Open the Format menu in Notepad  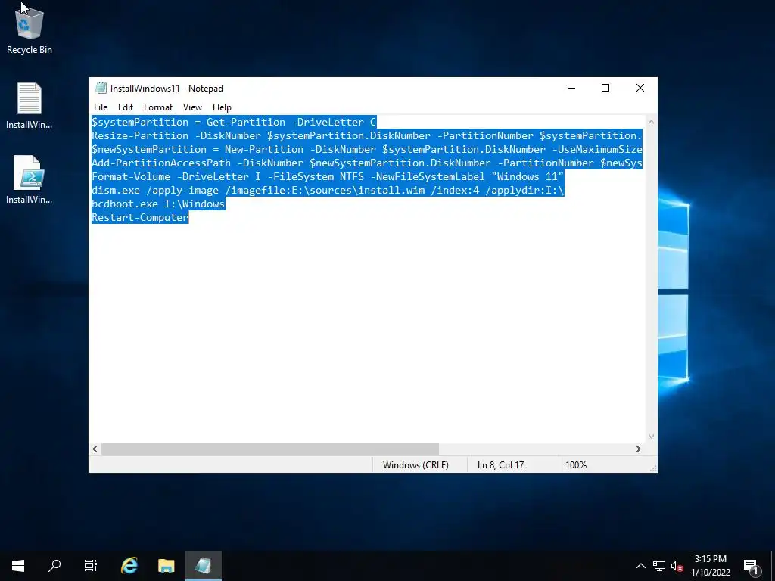(158, 107)
